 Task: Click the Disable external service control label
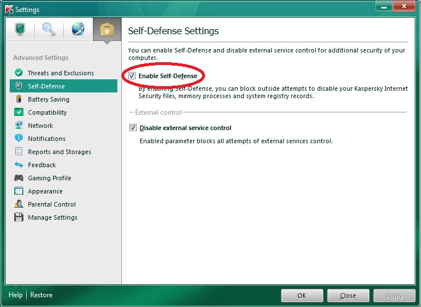point(185,128)
